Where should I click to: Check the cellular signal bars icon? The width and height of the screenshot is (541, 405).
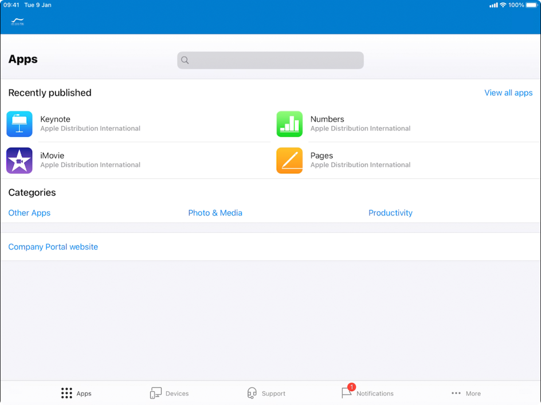coord(493,5)
